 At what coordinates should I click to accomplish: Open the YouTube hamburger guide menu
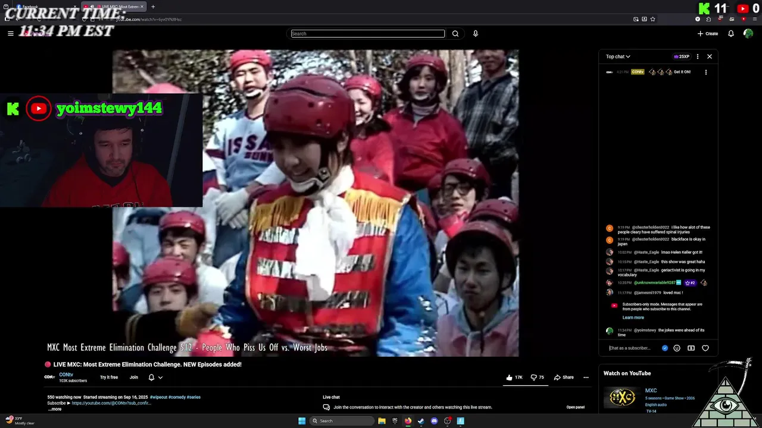pyautogui.click(x=10, y=34)
